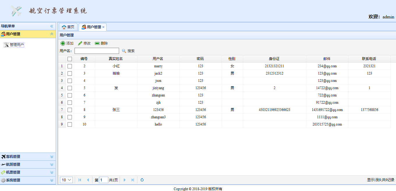Image resolution: width=396 pixels, height=191 pixels.
Task: Check the row for user hello
Action: 70,124
